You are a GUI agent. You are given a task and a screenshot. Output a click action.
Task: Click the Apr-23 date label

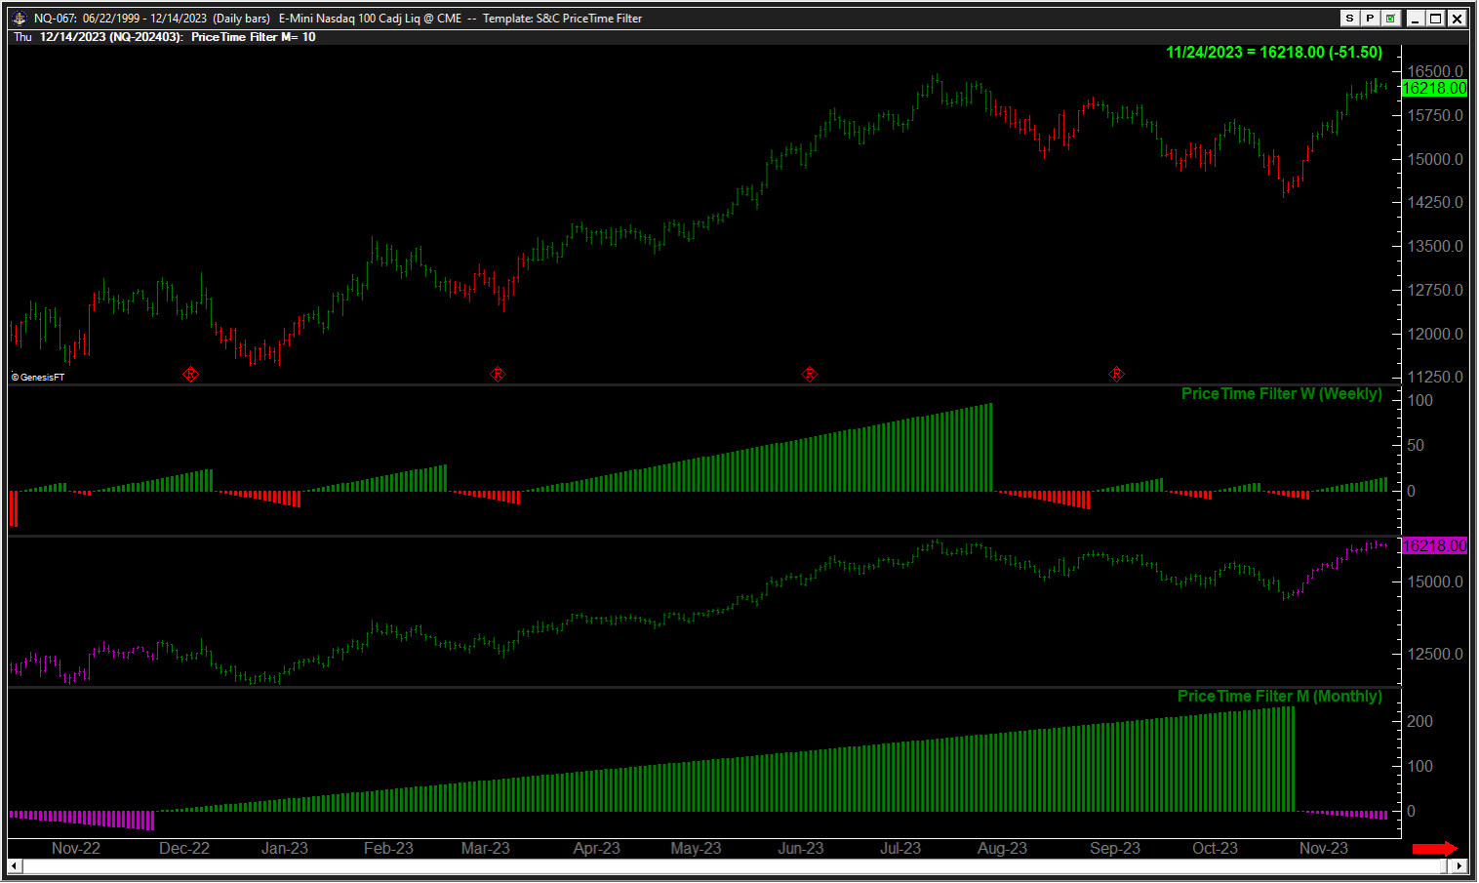[x=597, y=848]
